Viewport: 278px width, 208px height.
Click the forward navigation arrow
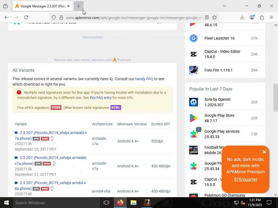pos(16,17)
